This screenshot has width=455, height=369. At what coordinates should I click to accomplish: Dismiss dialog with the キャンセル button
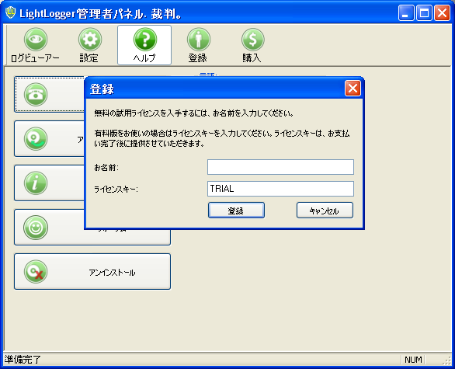pyautogui.click(x=325, y=211)
